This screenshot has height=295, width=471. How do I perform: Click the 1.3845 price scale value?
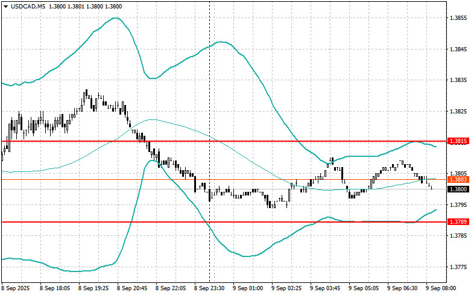pos(458,49)
